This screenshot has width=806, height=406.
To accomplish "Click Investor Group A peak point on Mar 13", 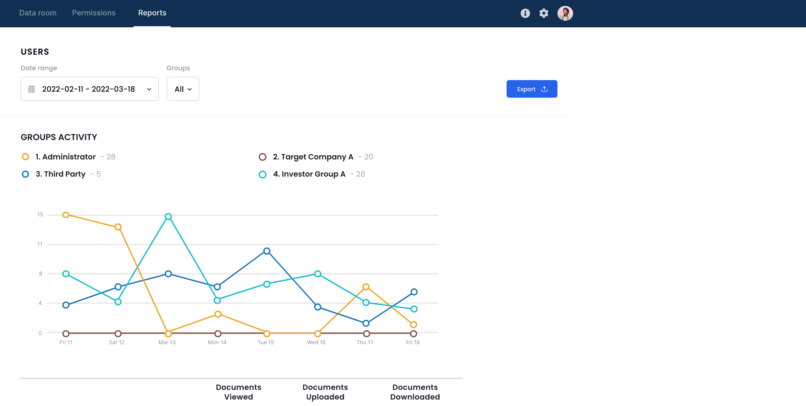I will tap(168, 217).
